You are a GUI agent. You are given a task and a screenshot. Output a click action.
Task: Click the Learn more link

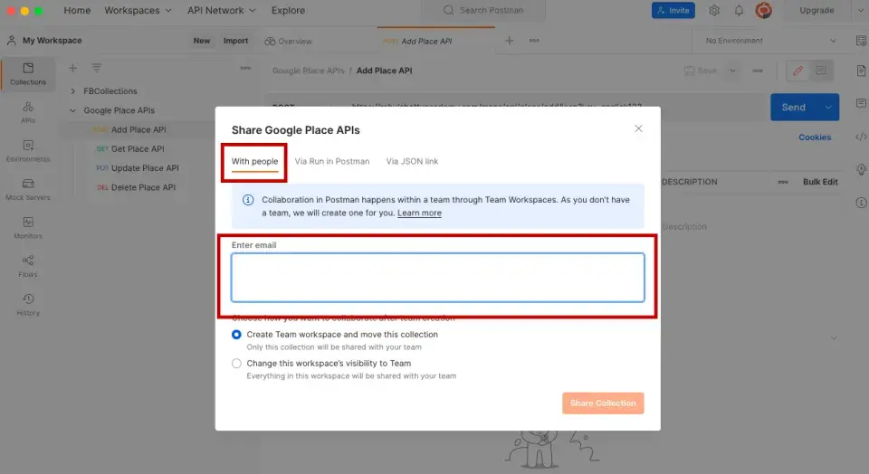419,213
